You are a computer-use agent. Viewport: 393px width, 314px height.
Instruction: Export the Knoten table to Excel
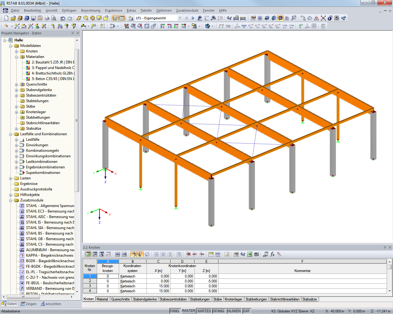250,255
